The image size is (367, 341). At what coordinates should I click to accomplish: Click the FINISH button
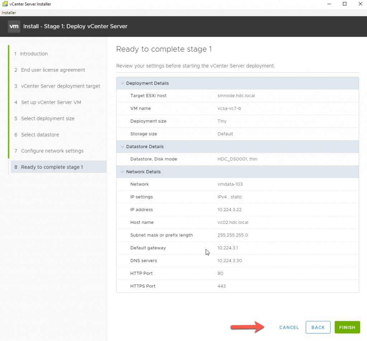coord(347,327)
